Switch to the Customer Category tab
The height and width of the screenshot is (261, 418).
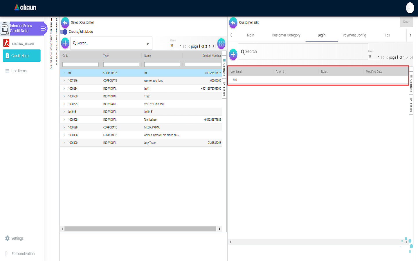(x=286, y=35)
